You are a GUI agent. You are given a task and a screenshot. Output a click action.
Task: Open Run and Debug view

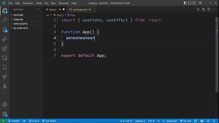point(4,39)
